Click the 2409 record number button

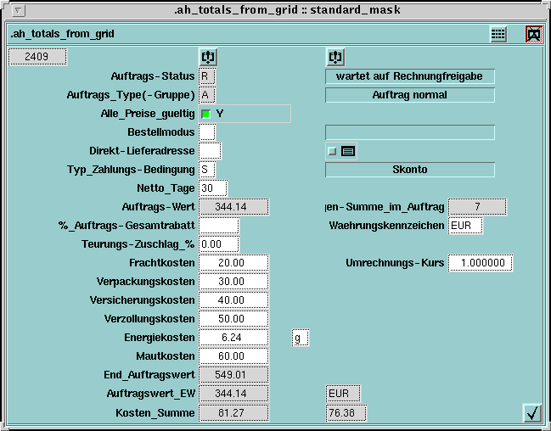[x=37, y=57]
